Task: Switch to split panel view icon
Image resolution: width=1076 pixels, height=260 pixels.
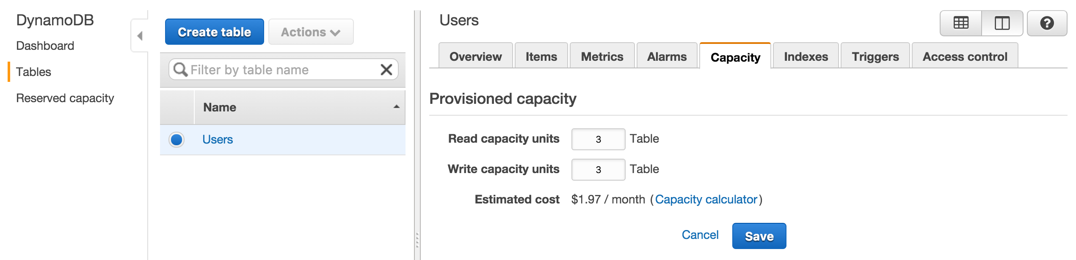Action: pyautogui.click(x=1002, y=23)
